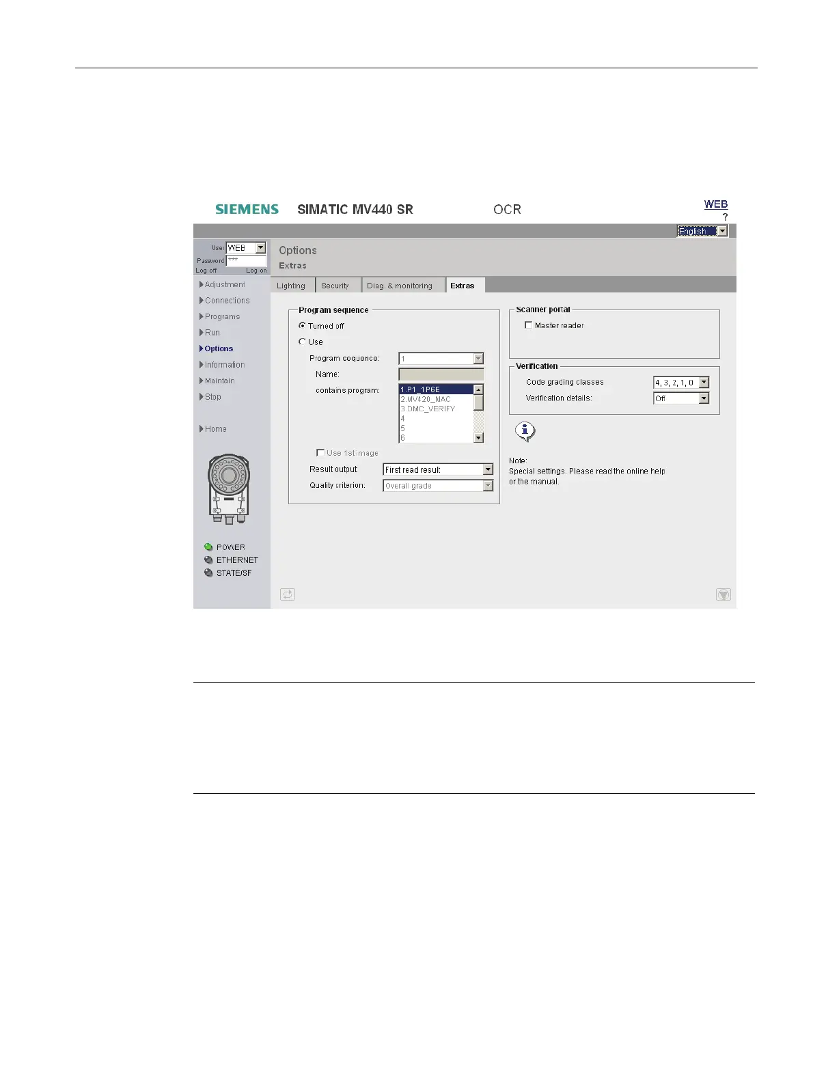
Task: Click the Log on link
Action: (256, 271)
